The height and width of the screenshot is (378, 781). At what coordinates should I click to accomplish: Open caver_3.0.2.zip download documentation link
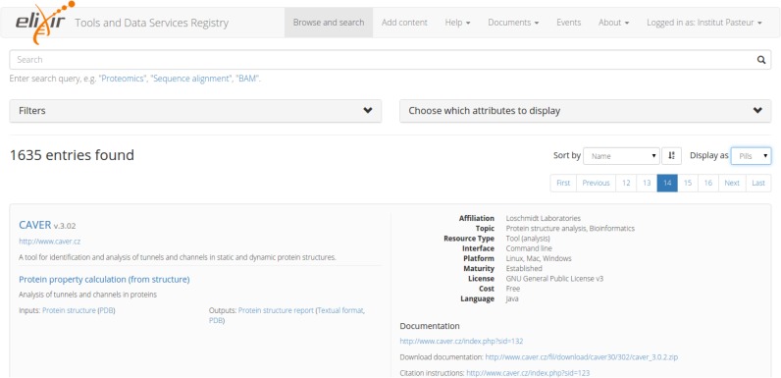[582, 357]
